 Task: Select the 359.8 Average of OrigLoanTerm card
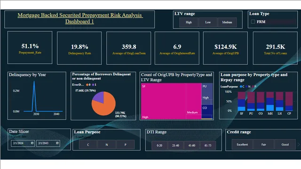(128, 48)
